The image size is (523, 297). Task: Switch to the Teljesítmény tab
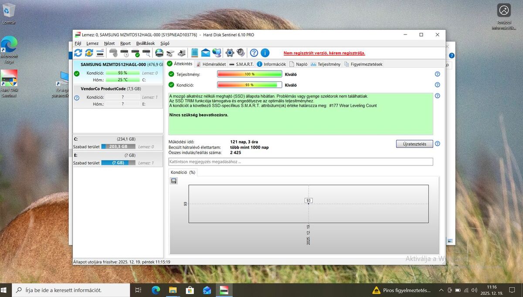coord(326,64)
